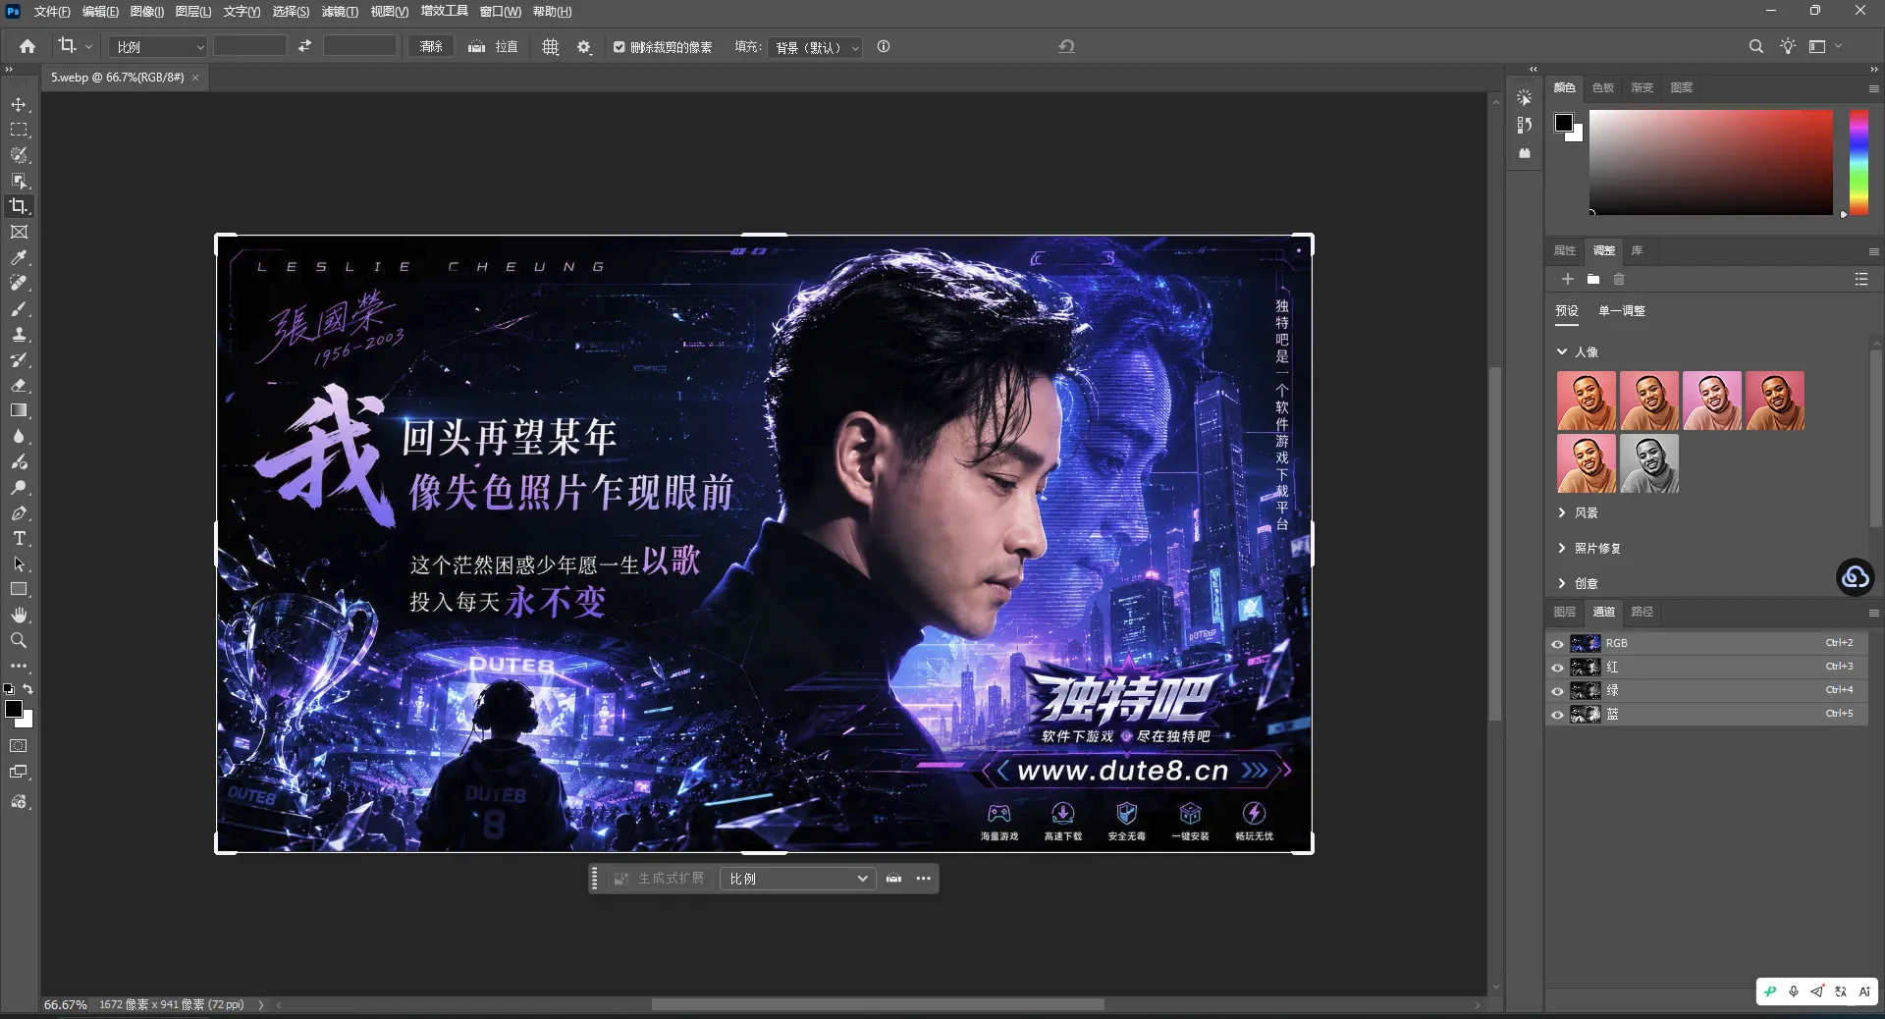Click the hue spectrum slider
This screenshot has height=1019, width=1885.
(1858, 162)
